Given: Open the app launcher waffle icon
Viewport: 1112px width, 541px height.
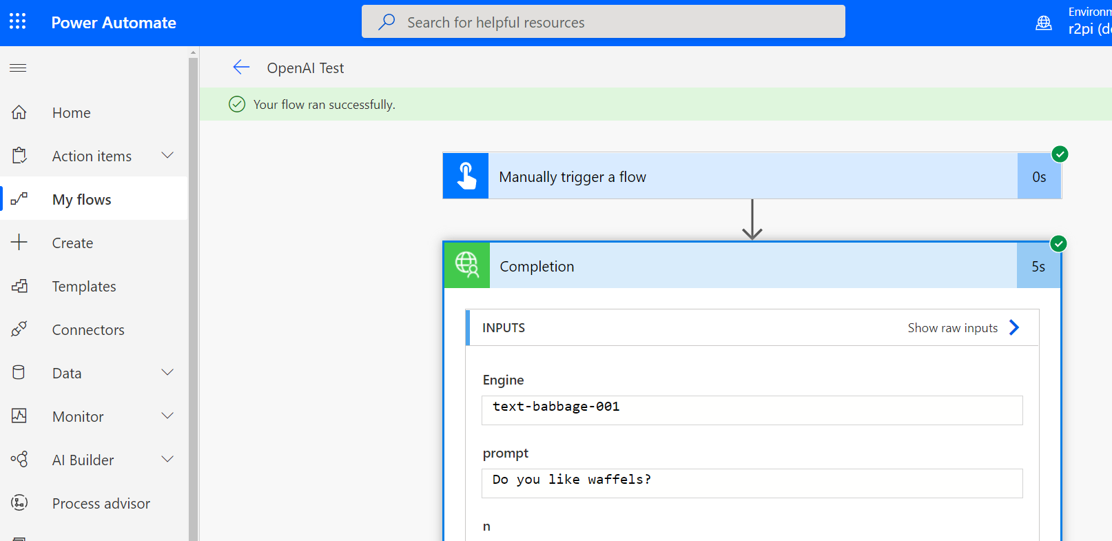Looking at the screenshot, I should (18, 21).
